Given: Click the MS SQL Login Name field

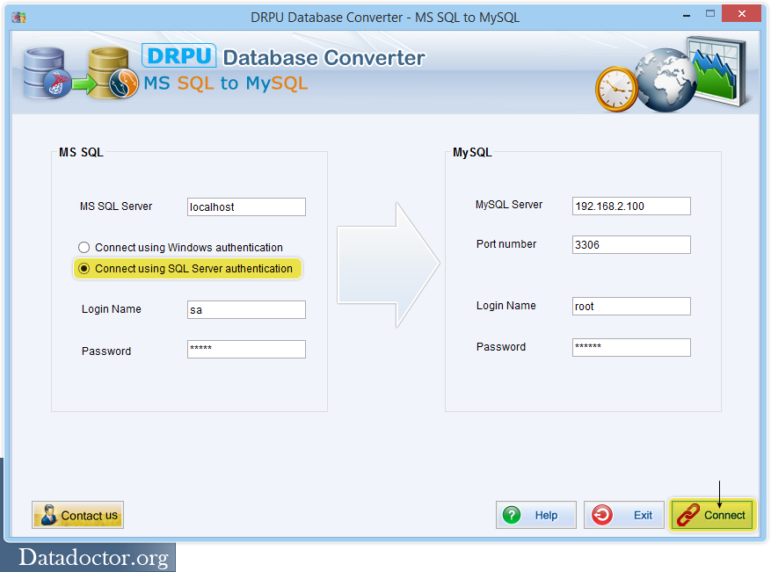Looking at the screenshot, I should pyautogui.click(x=246, y=309).
